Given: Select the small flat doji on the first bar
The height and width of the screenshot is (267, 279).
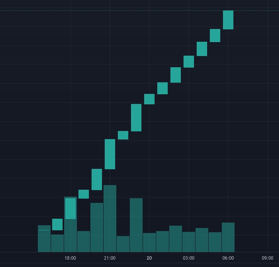Looking at the screenshot, I should point(44,230).
